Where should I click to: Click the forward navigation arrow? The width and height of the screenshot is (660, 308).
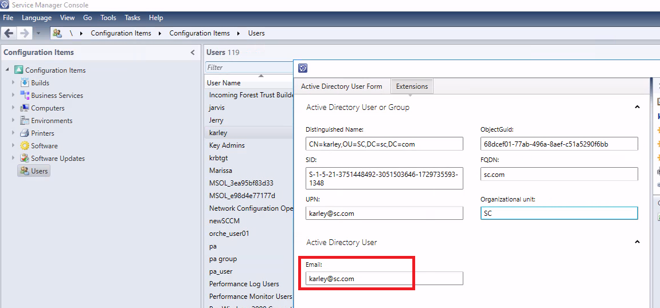click(x=25, y=33)
